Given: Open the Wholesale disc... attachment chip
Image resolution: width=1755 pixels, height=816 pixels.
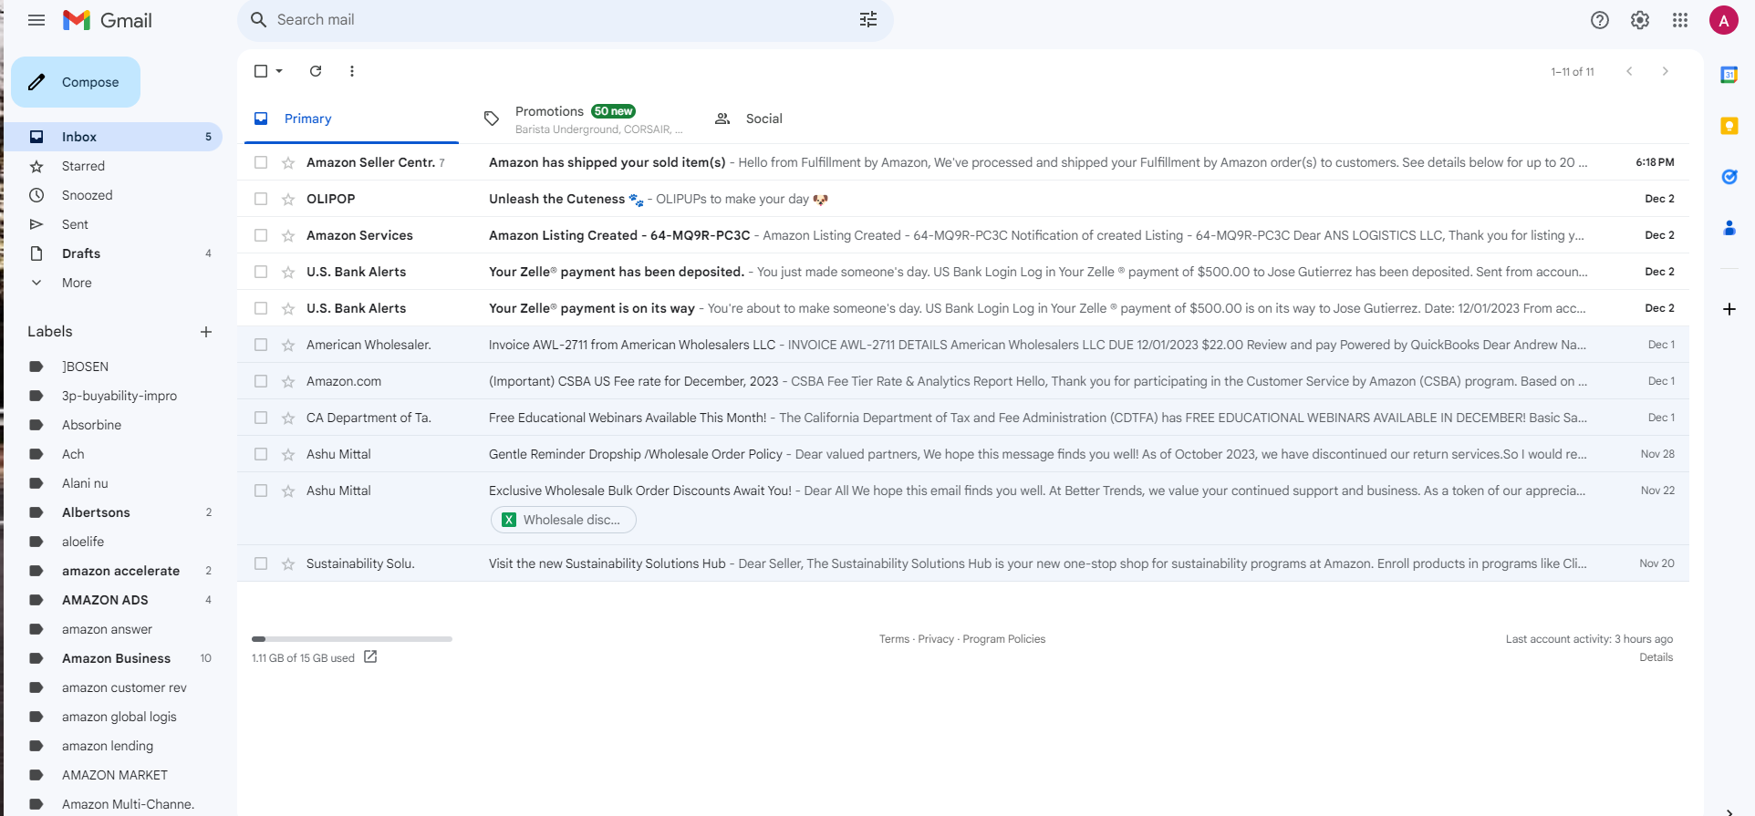Looking at the screenshot, I should tap(564, 520).
